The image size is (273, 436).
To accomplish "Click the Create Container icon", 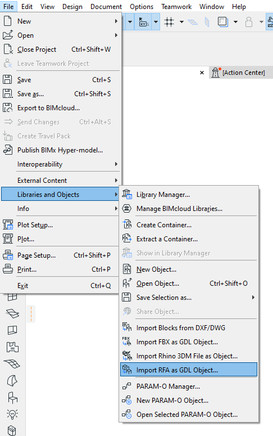I will 127,224.
